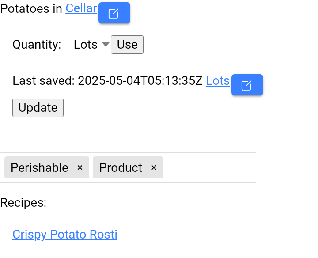Image resolution: width=318 pixels, height=258 pixels.
Task: Click the edit icon beside Lots link
Action: click(247, 85)
